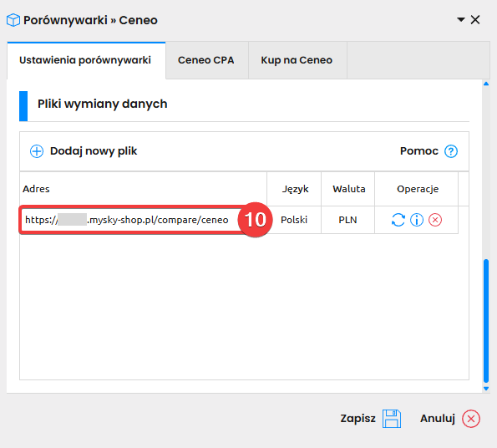497x448 pixels.
Task: Open the Kup na Ceneo tab
Action: 297,60
